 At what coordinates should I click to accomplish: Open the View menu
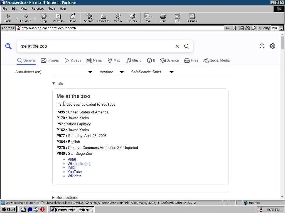(24, 9)
